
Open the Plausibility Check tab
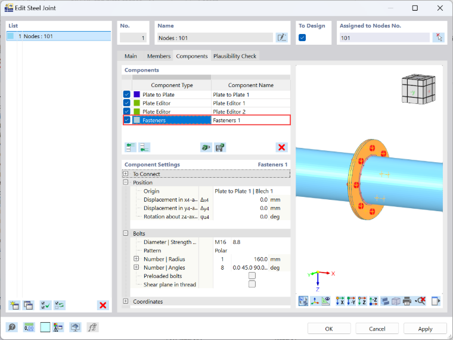point(235,56)
